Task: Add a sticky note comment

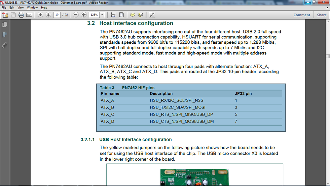Action: 132,15
